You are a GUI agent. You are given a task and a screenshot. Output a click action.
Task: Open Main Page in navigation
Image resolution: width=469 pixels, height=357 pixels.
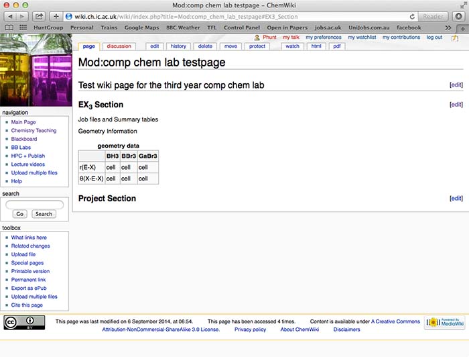coord(23,122)
